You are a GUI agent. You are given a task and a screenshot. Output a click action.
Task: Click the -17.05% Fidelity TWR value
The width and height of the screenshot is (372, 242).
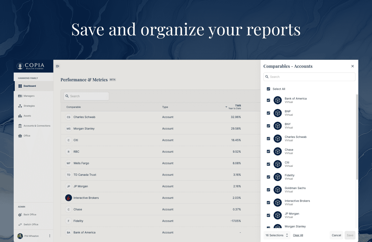pyautogui.click(x=236, y=221)
